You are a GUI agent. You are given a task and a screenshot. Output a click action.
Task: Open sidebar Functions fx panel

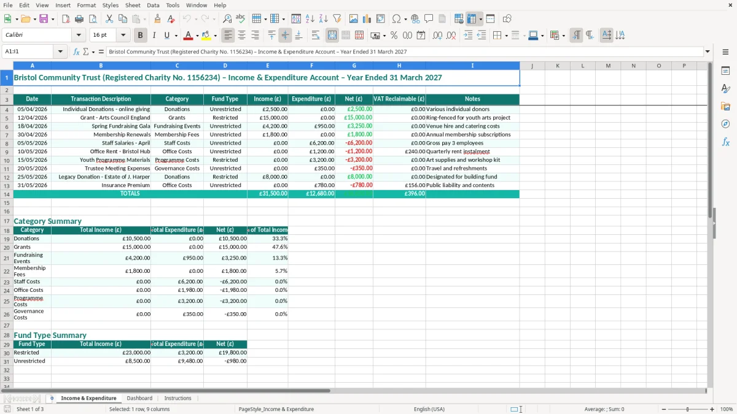(725, 142)
